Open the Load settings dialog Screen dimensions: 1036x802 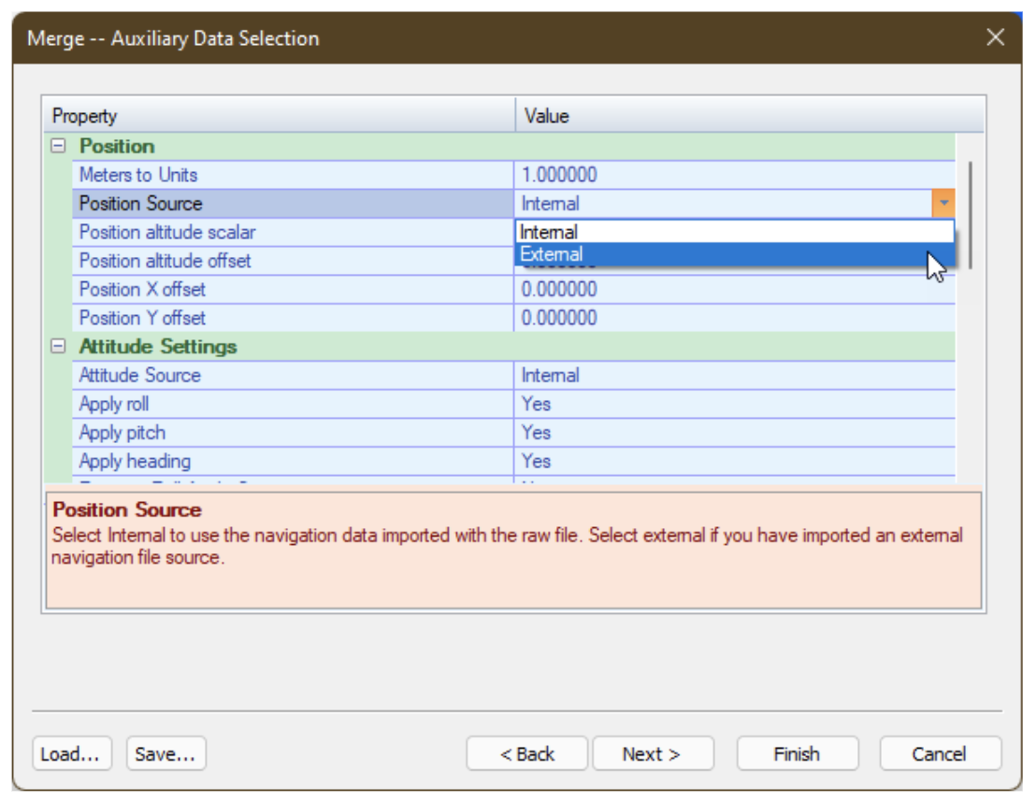click(71, 754)
